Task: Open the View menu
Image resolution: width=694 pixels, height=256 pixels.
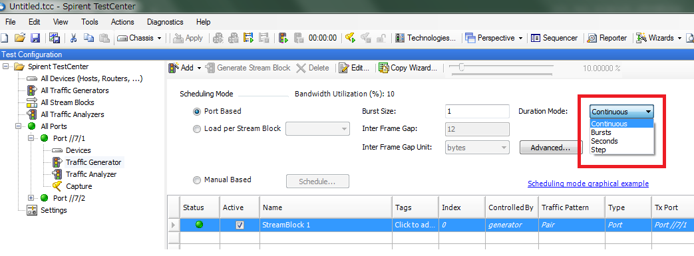Action: pos(61,22)
